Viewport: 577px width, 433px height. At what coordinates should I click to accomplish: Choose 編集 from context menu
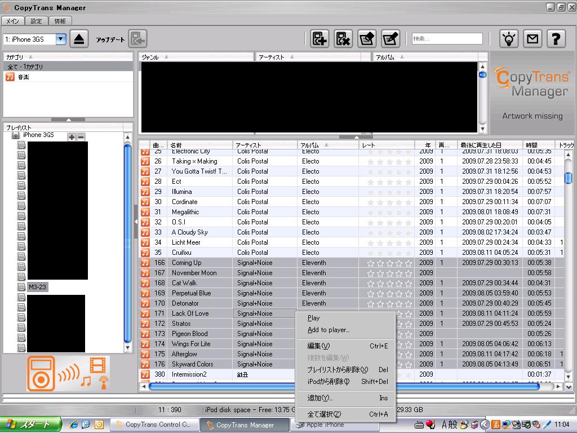(x=345, y=346)
